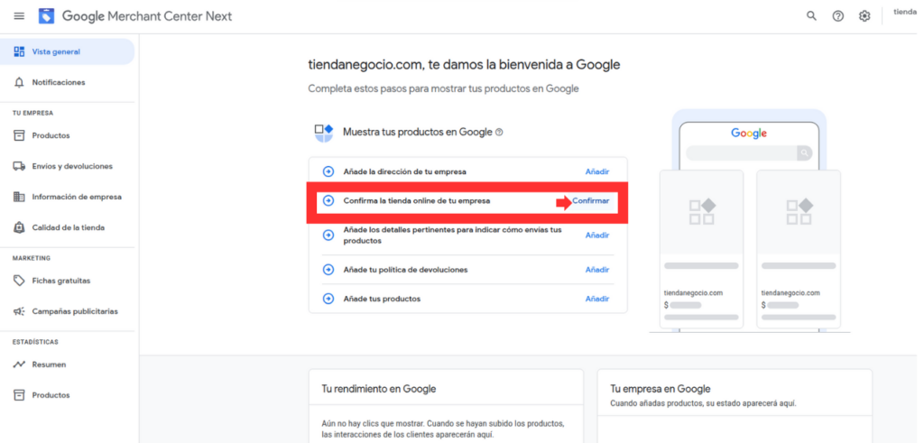Click the Envíos y devoluciones truck icon
The width and height of the screenshot is (924, 443).
[20, 166]
